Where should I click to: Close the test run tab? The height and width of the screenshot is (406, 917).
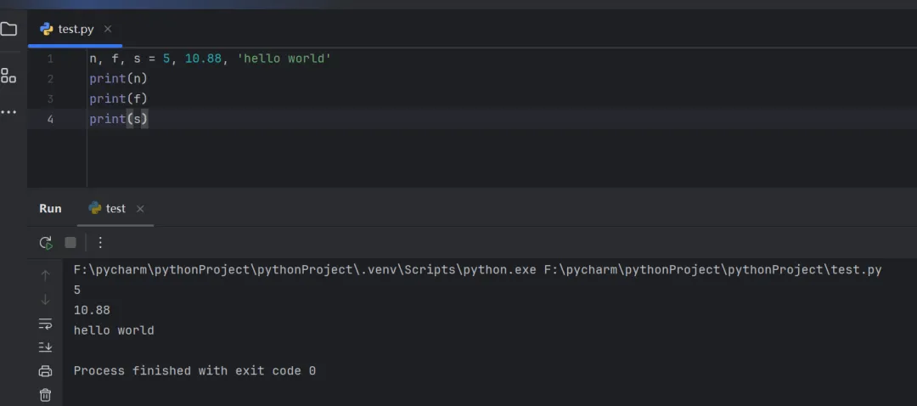[140, 209]
